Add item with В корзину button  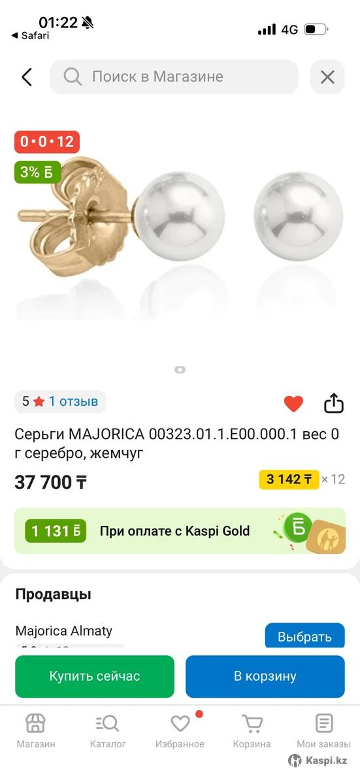coord(265,676)
